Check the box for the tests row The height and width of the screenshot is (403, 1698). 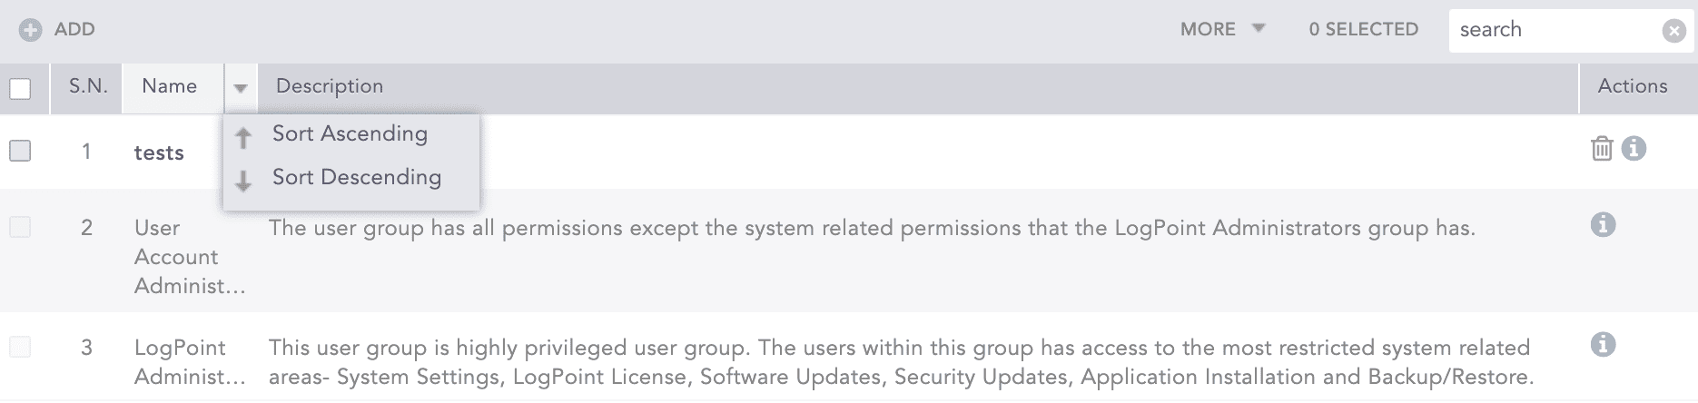click(20, 151)
